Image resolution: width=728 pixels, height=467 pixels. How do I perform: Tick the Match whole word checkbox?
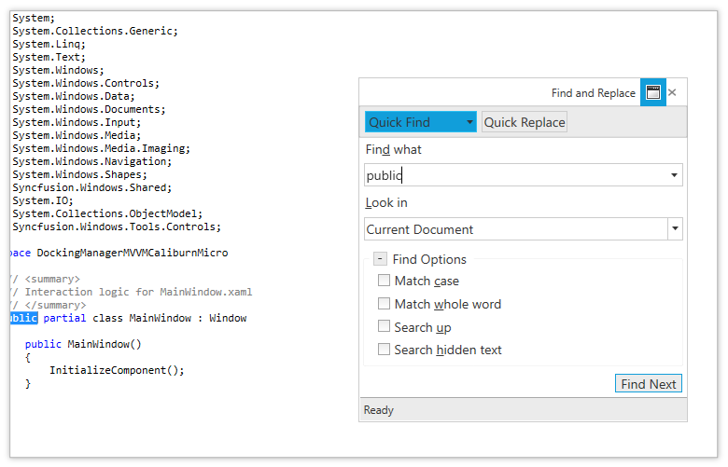[x=384, y=304]
